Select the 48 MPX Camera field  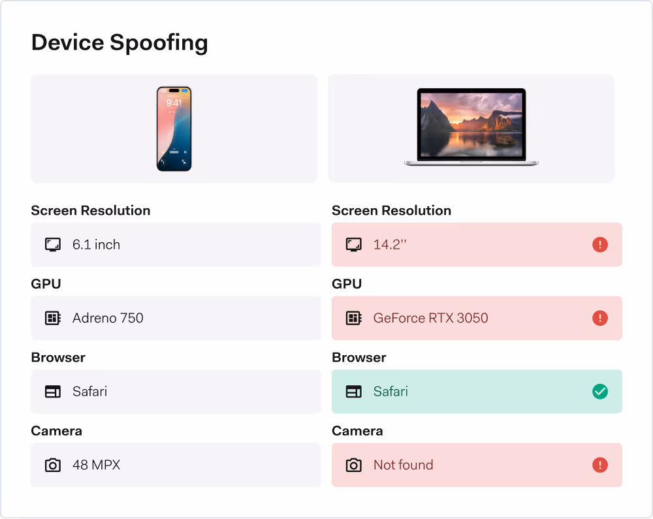tap(175, 465)
